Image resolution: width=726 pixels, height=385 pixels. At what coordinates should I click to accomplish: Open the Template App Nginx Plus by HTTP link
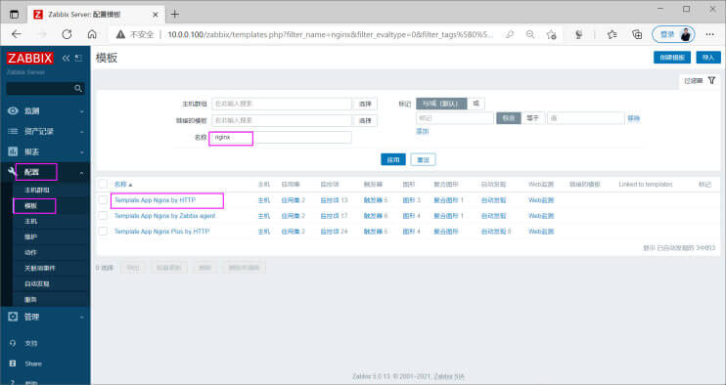[x=161, y=231]
